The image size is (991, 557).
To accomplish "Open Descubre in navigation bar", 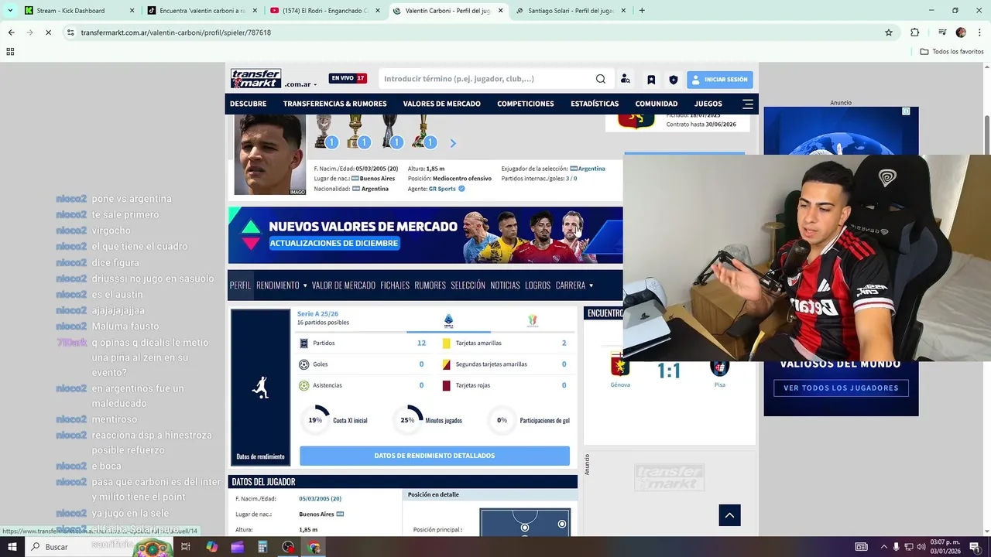I will 248,104.
